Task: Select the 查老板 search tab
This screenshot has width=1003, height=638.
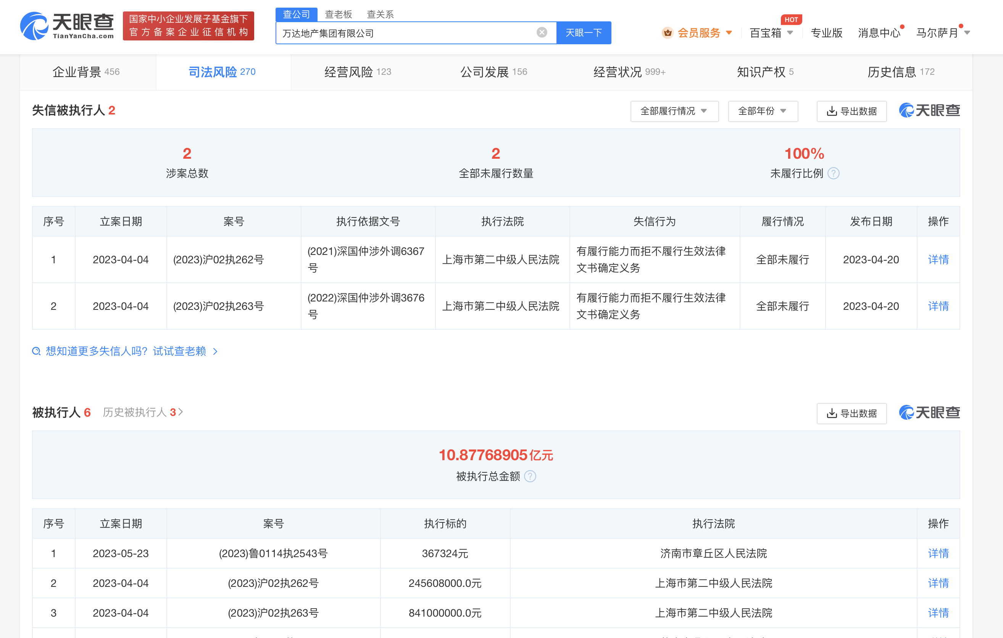Action: pyautogui.click(x=338, y=14)
